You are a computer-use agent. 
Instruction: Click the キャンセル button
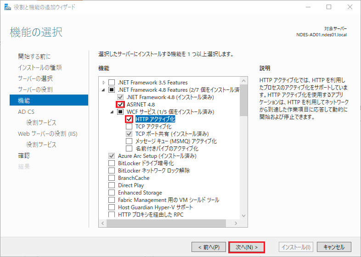pyautogui.click(x=334, y=247)
